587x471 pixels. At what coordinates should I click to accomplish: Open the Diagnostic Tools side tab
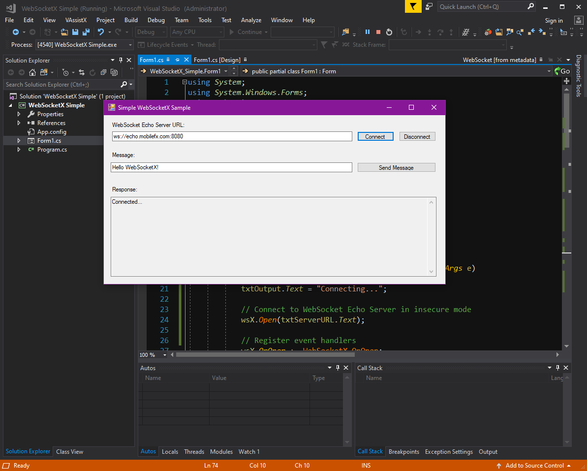point(579,76)
